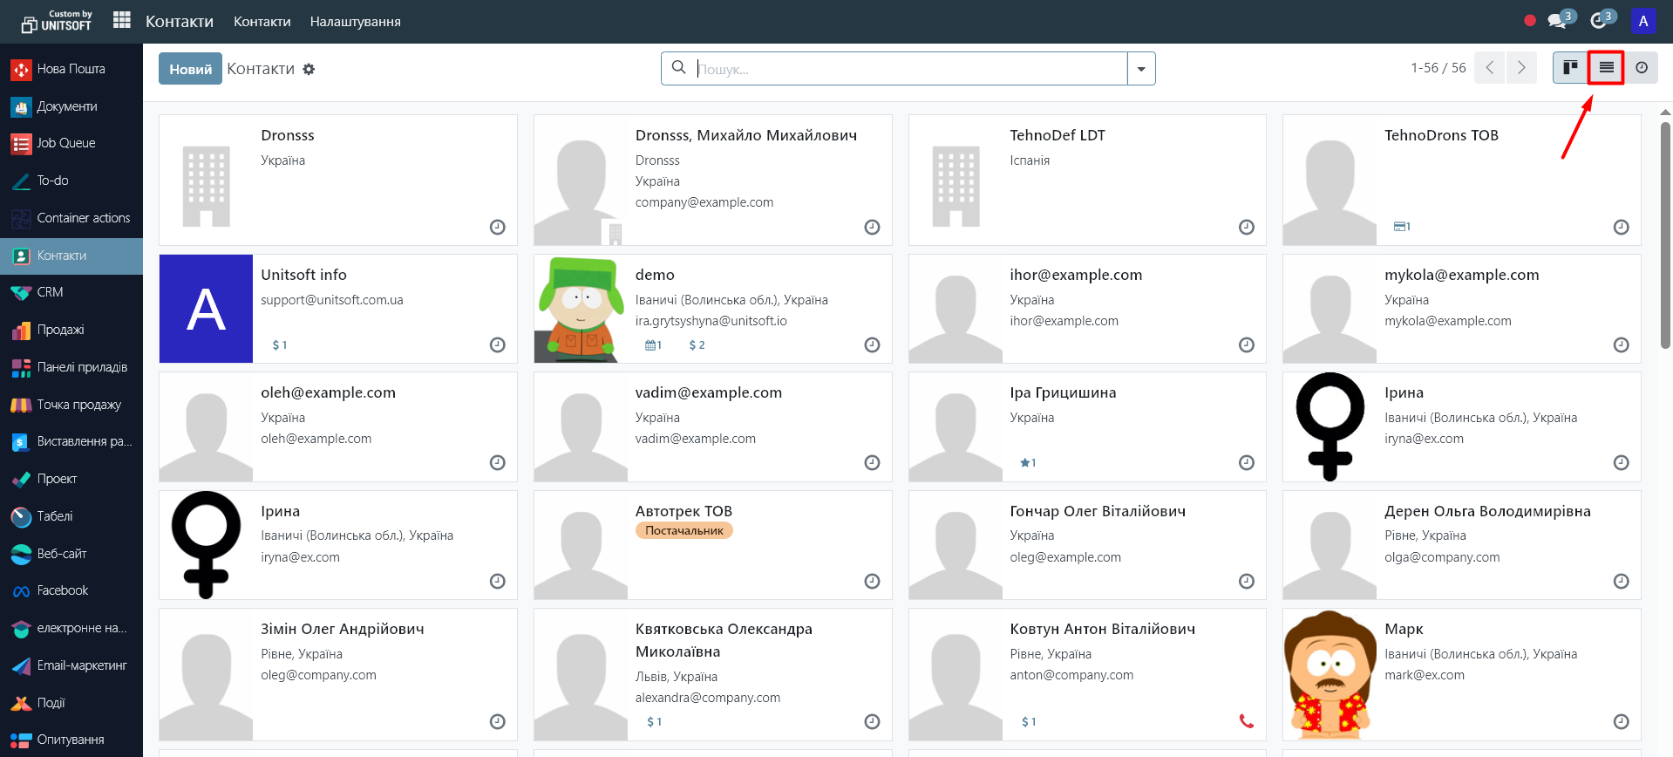
Task: Go to previous page of contacts
Action: point(1490,68)
